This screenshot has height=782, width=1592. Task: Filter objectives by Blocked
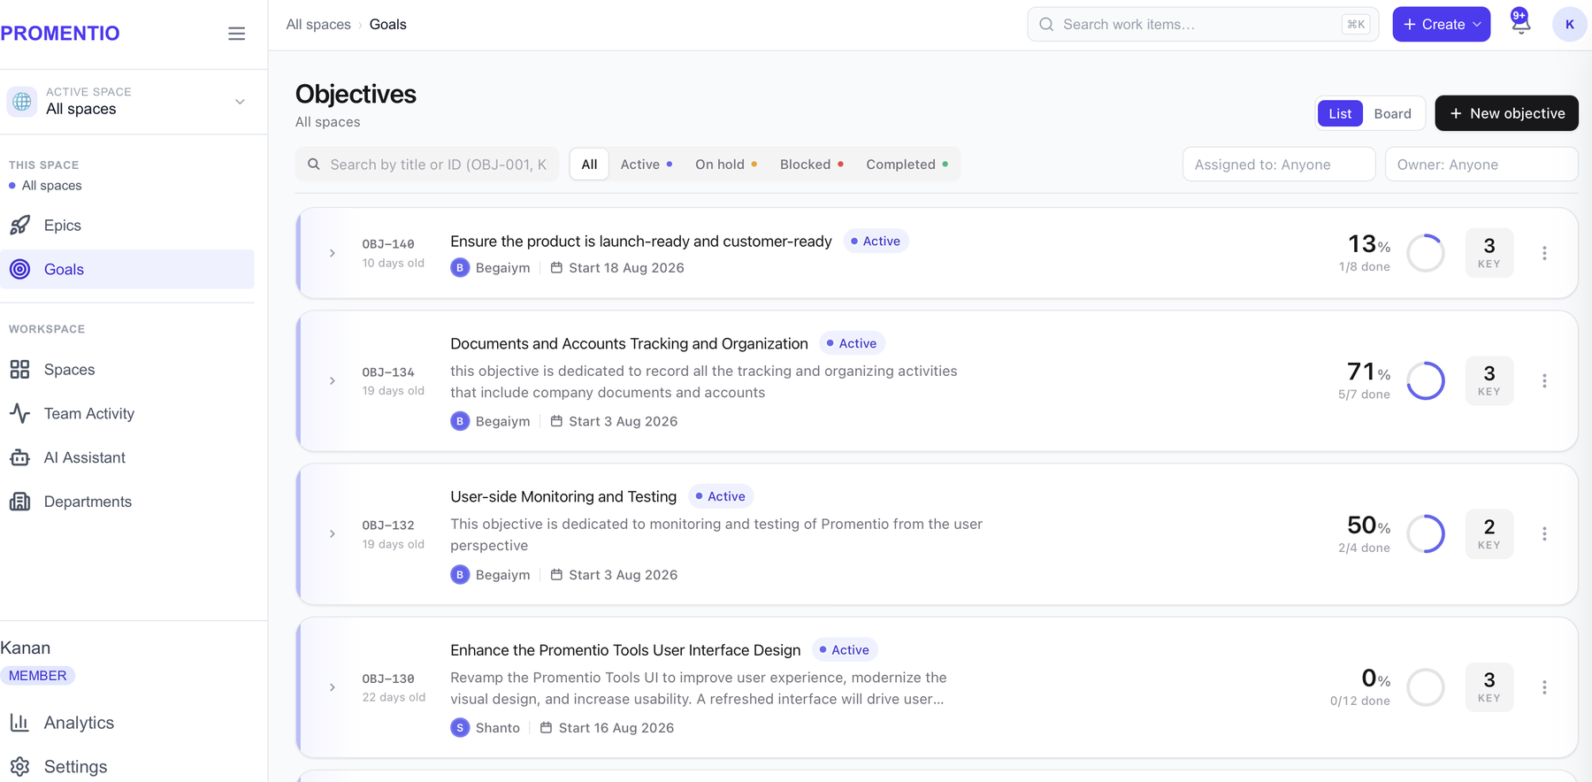[x=811, y=165]
